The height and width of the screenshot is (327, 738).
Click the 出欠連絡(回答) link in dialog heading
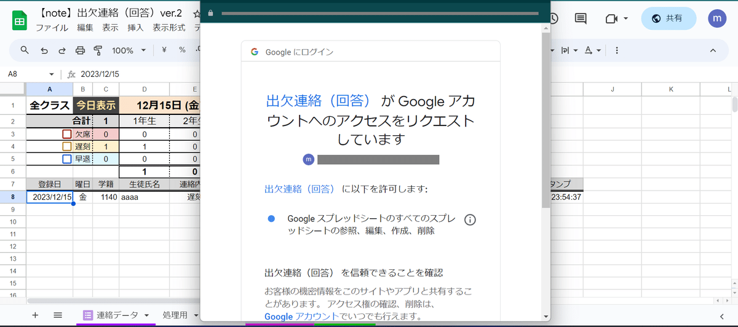coord(318,101)
